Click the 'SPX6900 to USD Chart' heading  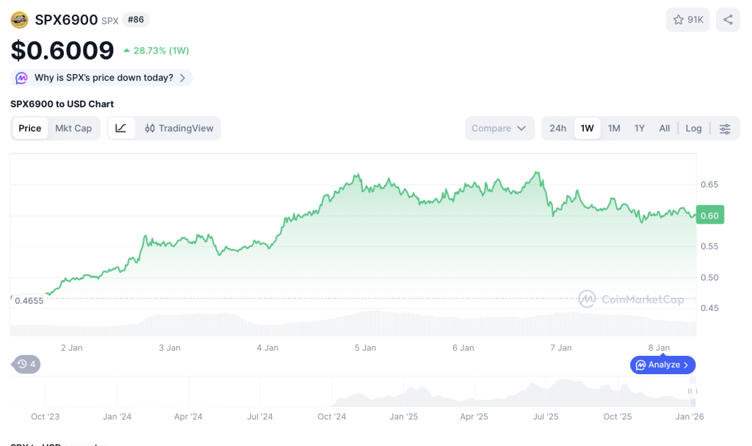coord(62,104)
